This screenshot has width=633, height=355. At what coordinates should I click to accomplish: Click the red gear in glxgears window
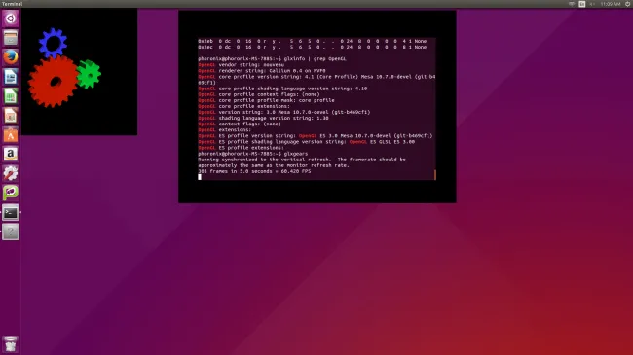coord(53,82)
